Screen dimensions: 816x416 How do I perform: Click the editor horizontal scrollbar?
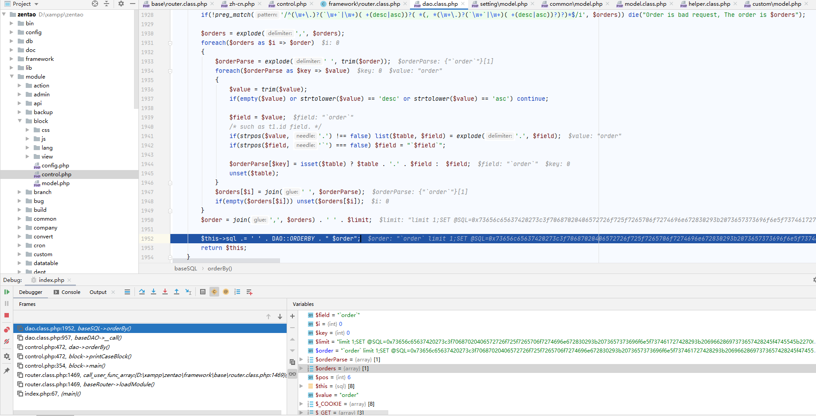point(226,261)
